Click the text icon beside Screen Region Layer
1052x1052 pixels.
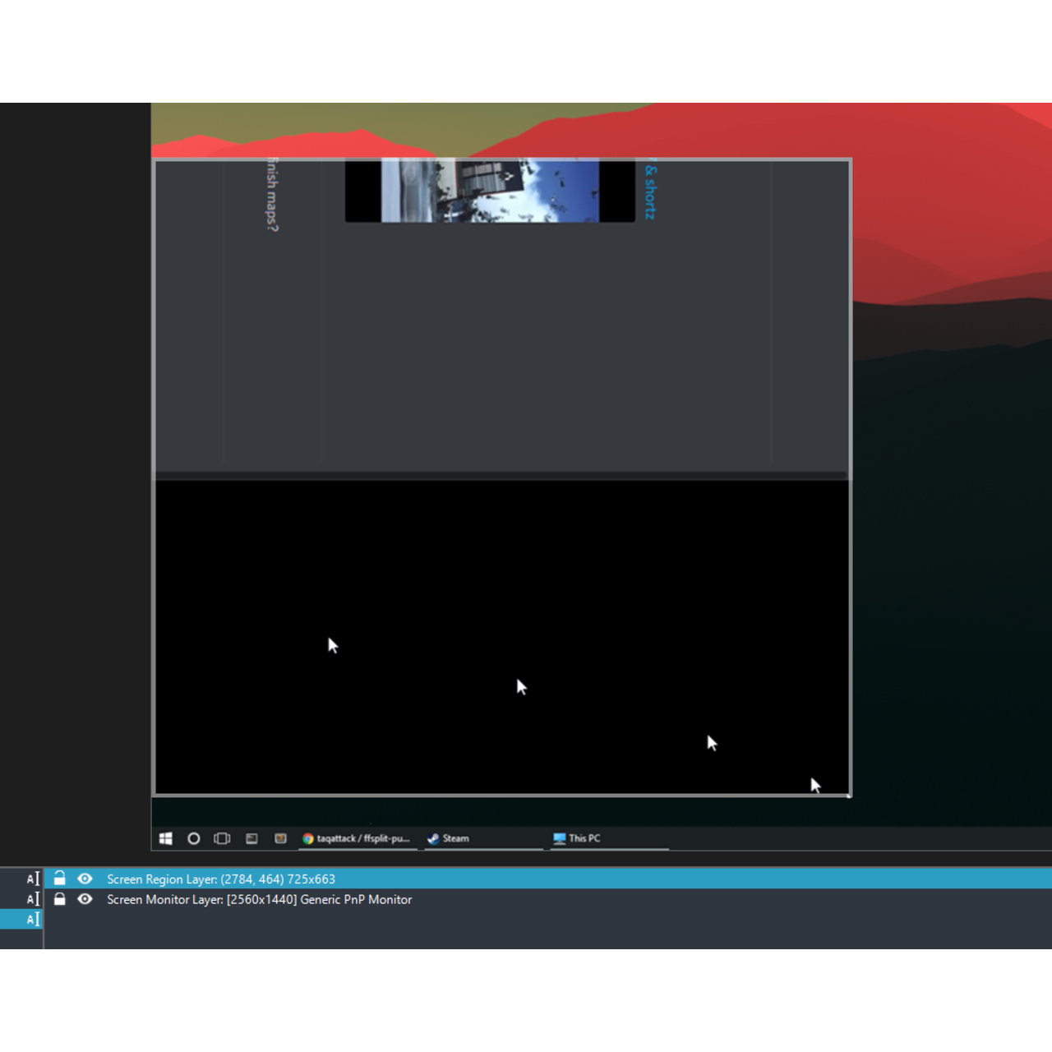point(32,879)
